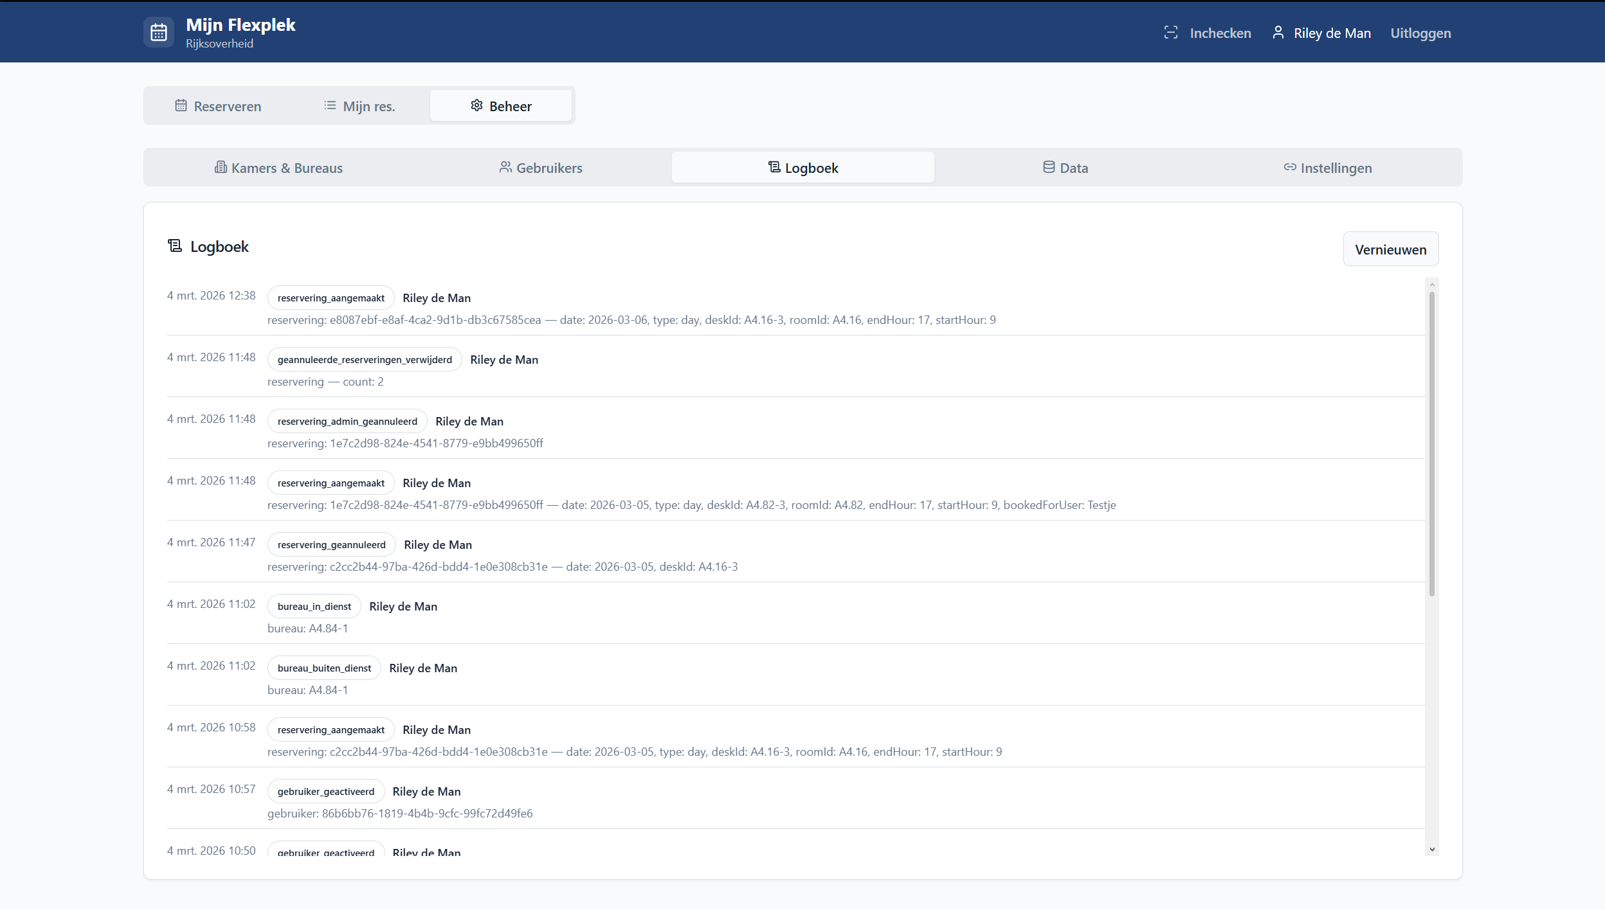Switch to the Data tab
This screenshot has height=910, width=1605.
1065,168
